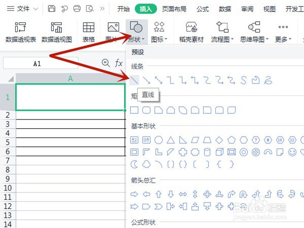
Task: Insert a 数据透视表
Action: click(x=21, y=32)
